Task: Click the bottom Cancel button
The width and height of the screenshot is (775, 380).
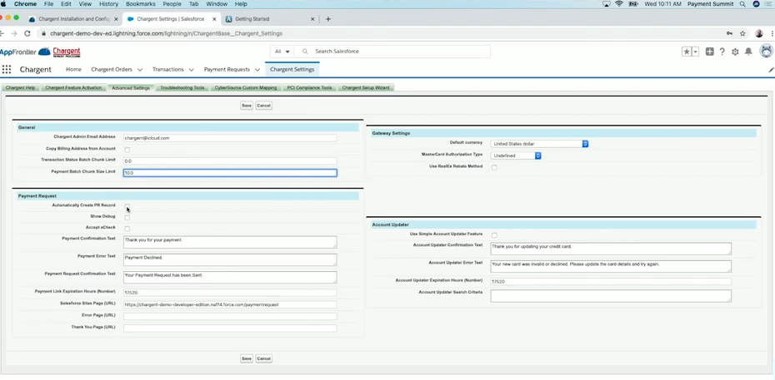Action: (263, 359)
